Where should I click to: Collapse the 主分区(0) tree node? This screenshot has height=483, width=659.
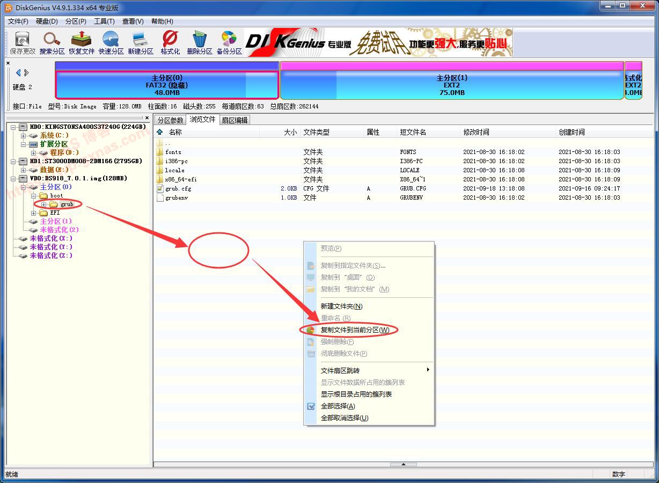tap(23, 187)
